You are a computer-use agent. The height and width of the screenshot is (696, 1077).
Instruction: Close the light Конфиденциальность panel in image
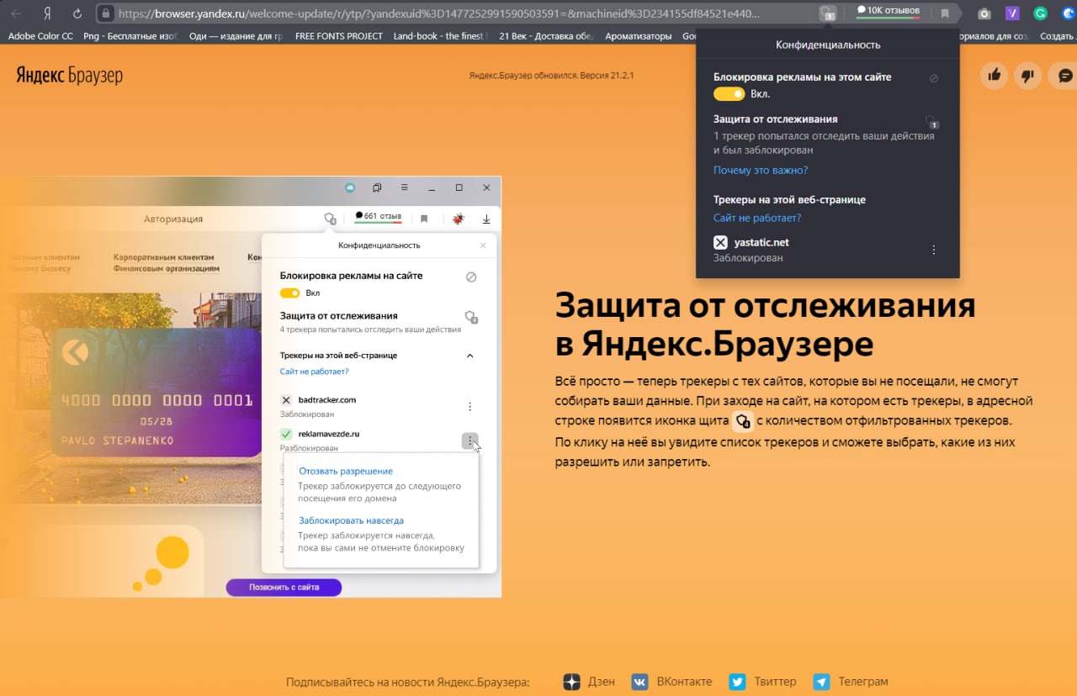coord(483,245)
